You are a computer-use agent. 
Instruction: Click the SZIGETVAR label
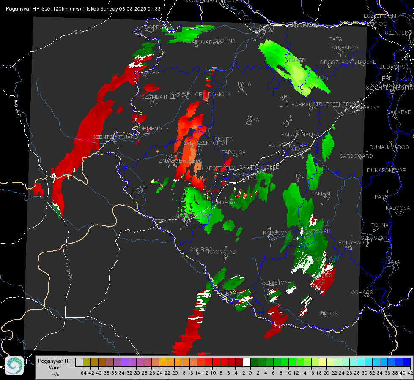click(x=277, y=283)
